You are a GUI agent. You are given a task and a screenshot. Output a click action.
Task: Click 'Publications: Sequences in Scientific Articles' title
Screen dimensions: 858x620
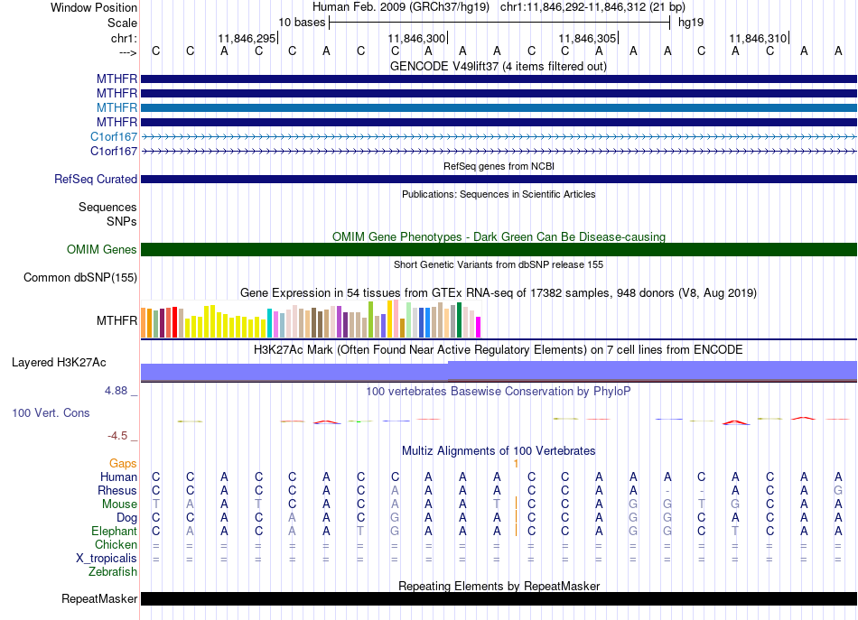tap(499, 194)
